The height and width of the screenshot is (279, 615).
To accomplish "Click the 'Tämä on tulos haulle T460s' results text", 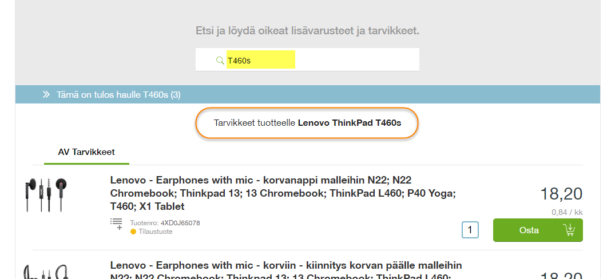I will 118,94.
